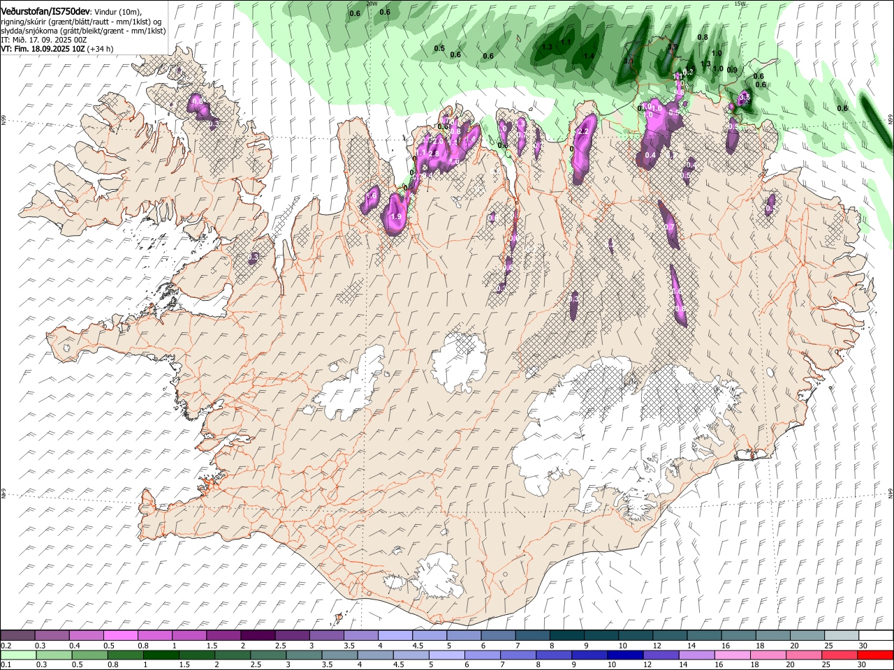Viewport: 894px width, 670px height.
Task: Click the bottom-row swatch between 25 and 30
Action: pos(840,655)
